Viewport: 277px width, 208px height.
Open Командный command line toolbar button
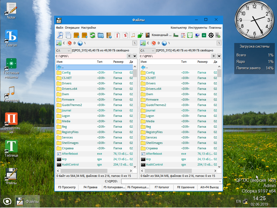(x=159, y=35)
